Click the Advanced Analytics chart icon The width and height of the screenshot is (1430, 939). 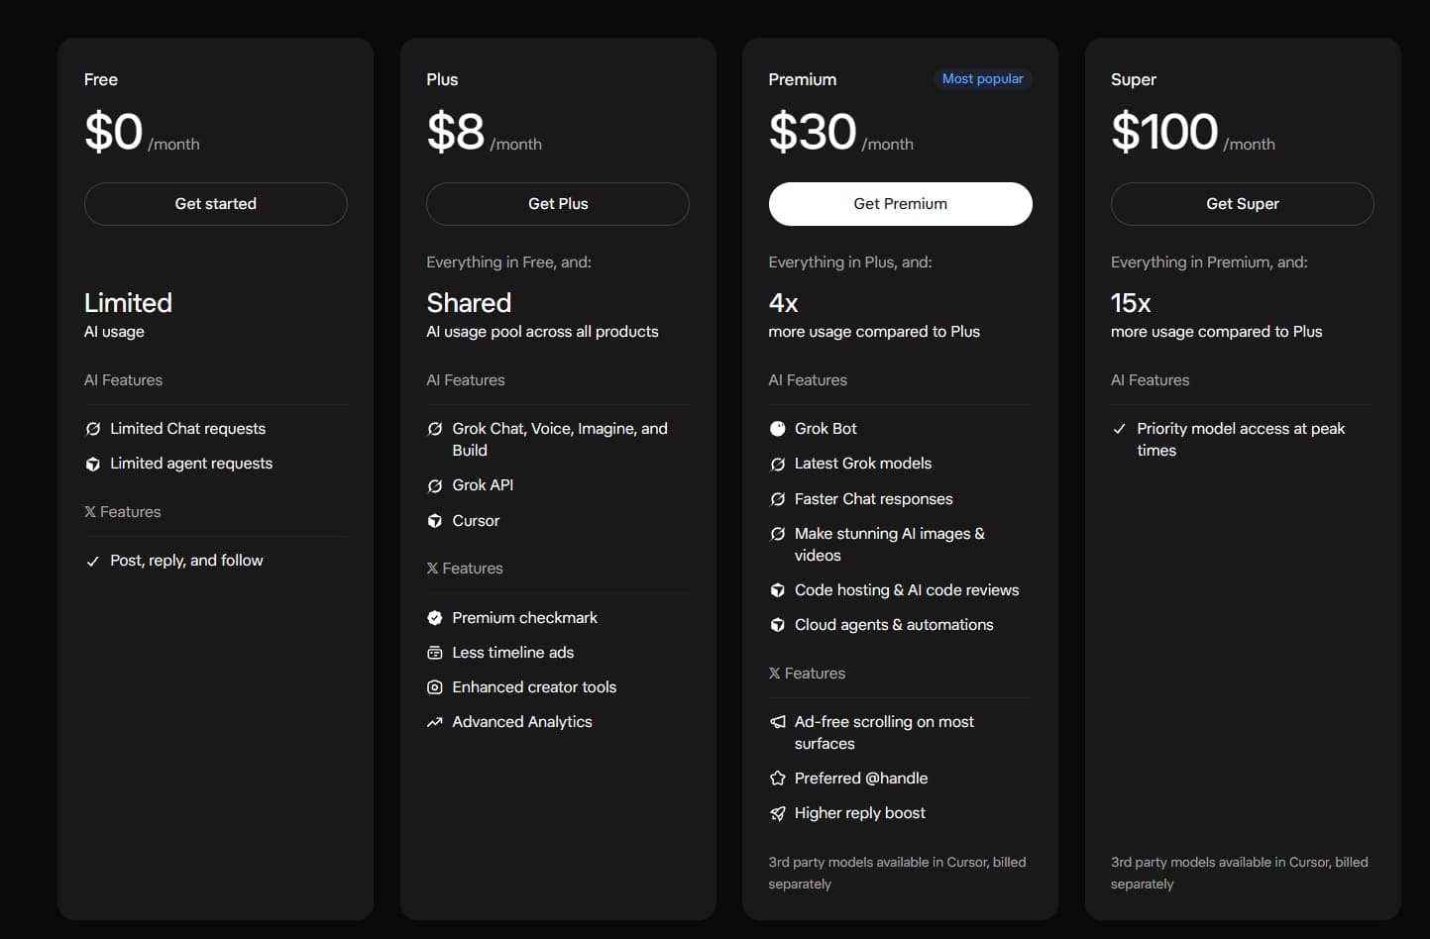[x=435, y=722]
